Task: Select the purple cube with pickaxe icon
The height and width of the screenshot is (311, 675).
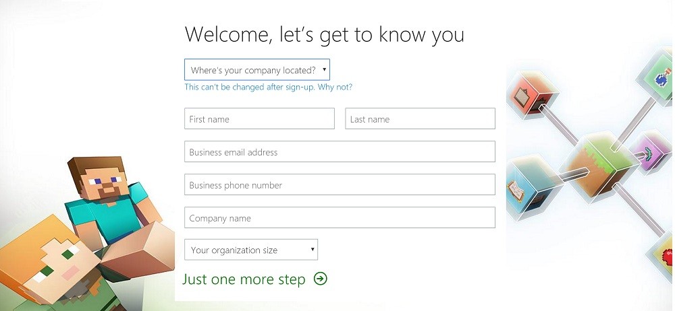Action: click(650, 153)
